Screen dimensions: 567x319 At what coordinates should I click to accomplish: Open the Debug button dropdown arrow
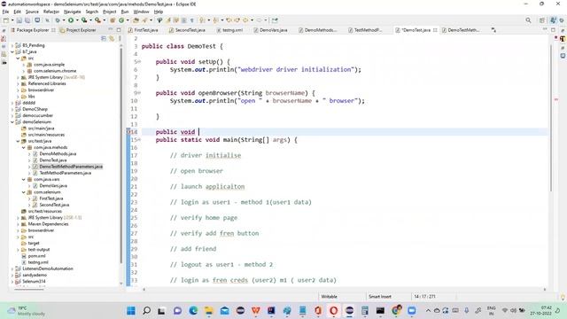(x=63, y=20)
